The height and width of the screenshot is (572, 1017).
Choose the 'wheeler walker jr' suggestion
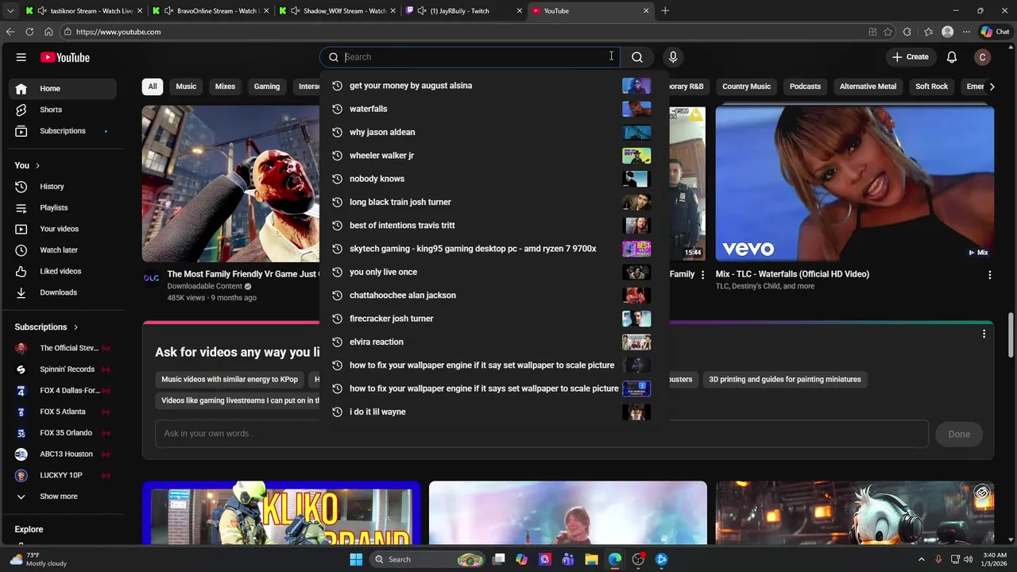[493, 156]
